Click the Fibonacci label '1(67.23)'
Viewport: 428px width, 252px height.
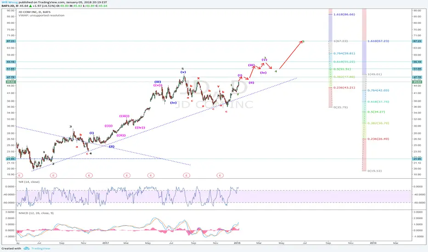point(341,41)
